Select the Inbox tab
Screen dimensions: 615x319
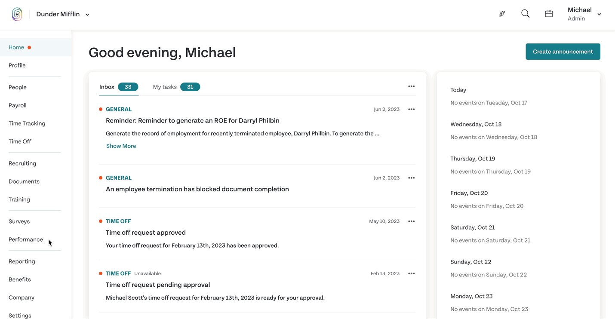point(119,87)
